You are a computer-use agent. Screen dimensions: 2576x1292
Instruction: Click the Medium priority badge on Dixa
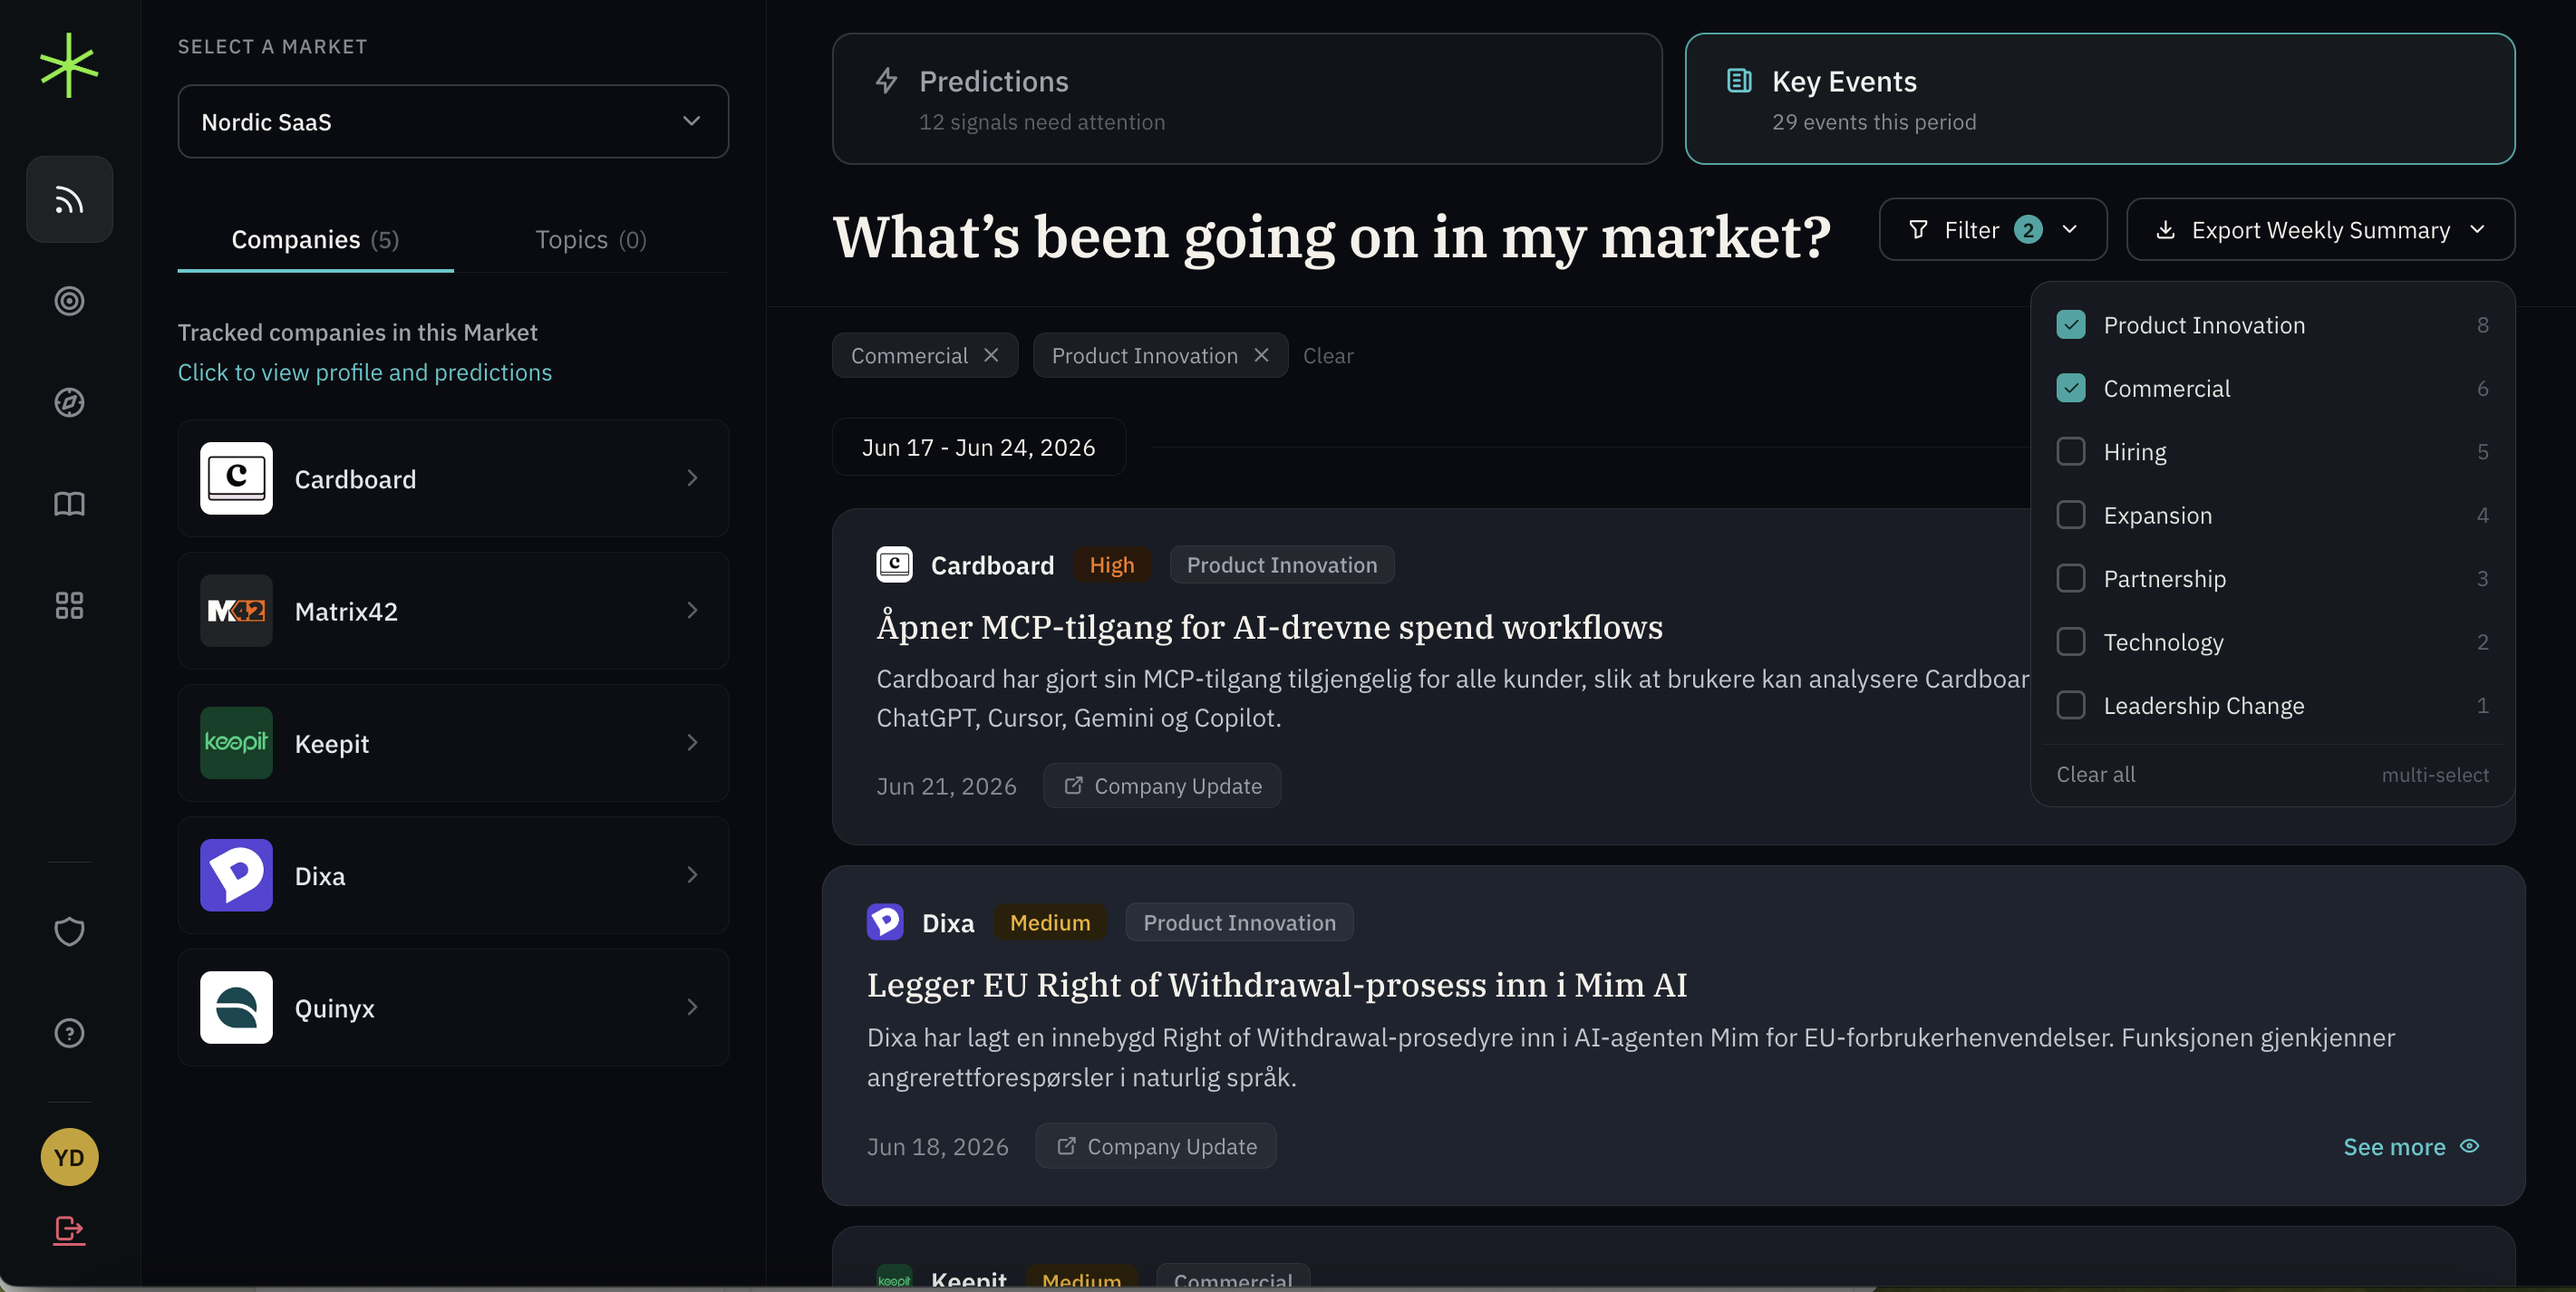click(x=1050, y=922)
